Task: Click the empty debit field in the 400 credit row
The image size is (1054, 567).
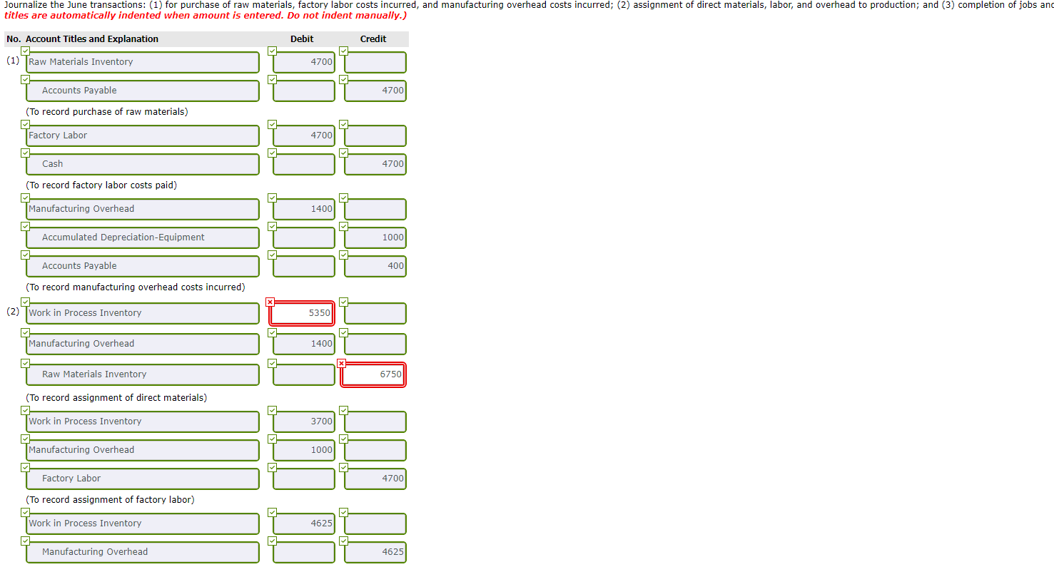Action: [304, 266]
